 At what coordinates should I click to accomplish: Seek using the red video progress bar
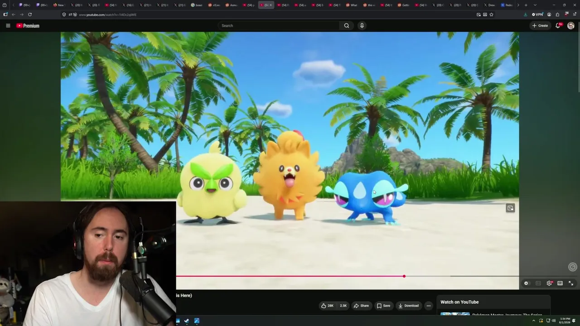coord(290,276)
